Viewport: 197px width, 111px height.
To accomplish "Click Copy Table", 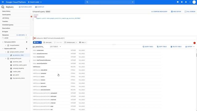I will [162, 47].
